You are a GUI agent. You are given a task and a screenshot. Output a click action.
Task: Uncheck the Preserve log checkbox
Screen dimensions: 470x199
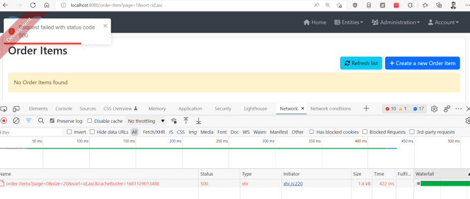click(52, 121)
